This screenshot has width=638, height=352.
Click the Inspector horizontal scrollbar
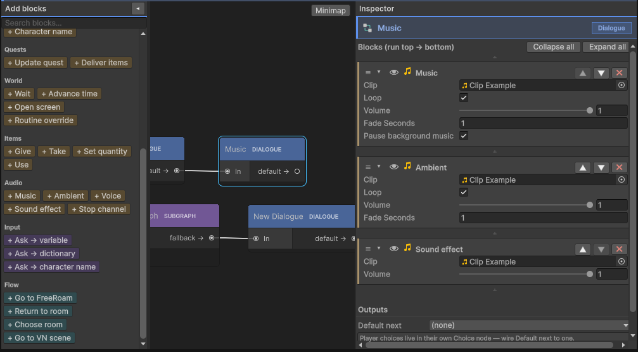(x=489, y=345)
